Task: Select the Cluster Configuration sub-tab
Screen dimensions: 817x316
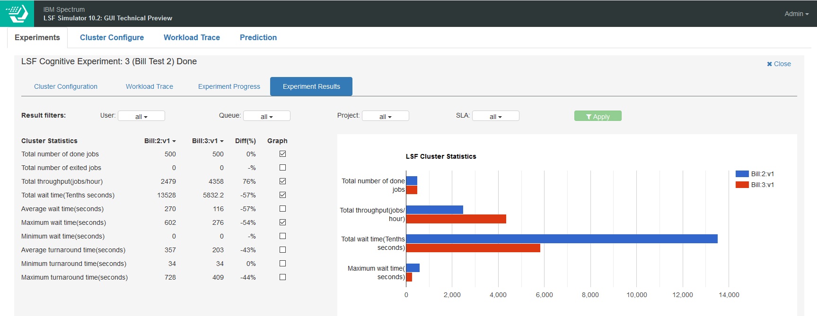Action: (x=66, y=86)
